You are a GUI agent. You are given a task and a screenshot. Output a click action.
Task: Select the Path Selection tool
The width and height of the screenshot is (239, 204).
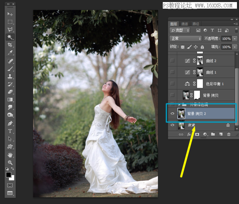[10, 139]
